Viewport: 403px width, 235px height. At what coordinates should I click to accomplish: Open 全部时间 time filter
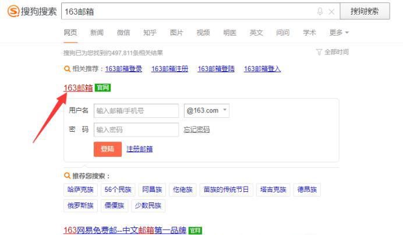pyautogui.click(x=336, y=52)
